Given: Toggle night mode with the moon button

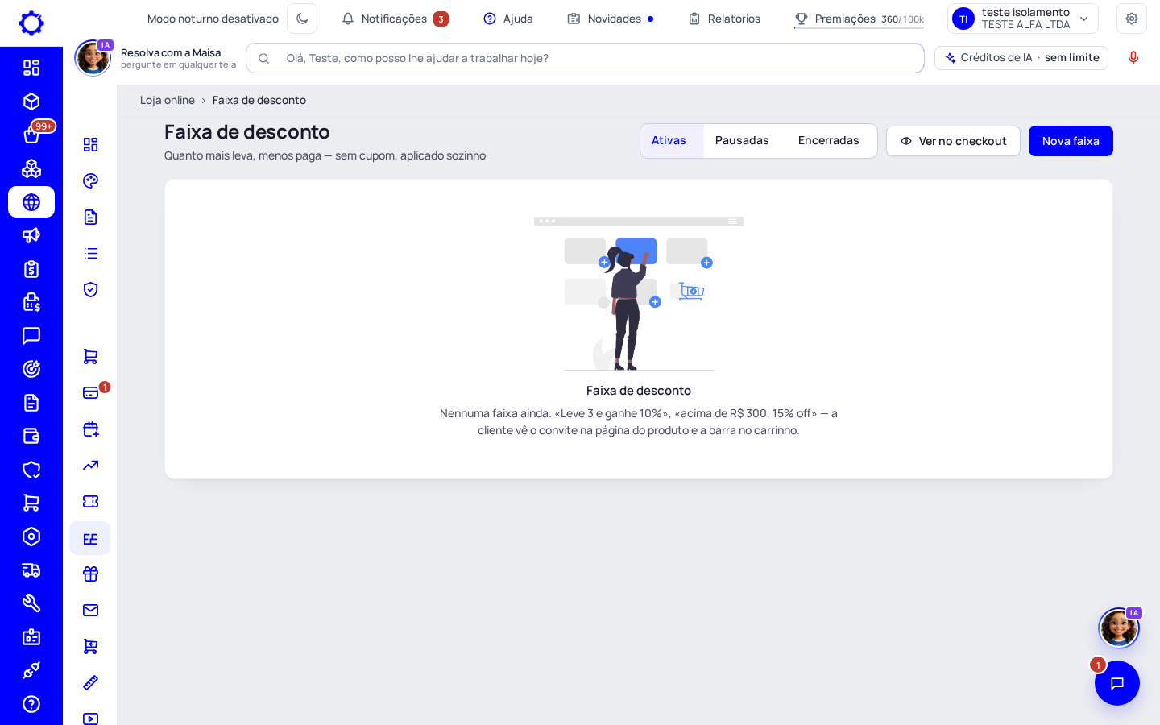Looking at the screenshot, I should coord(302,19).
